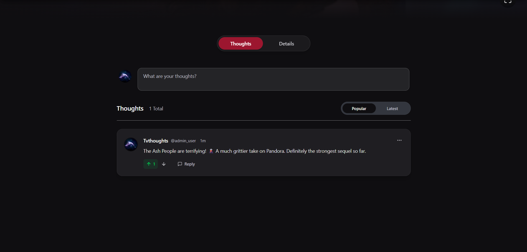The image size is (527, 252).
Task: Keep sorting on Popular
Action: 359,108
